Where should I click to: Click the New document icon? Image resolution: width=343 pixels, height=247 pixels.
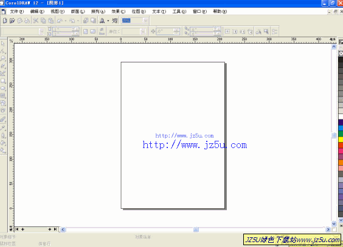click(5, 21)
